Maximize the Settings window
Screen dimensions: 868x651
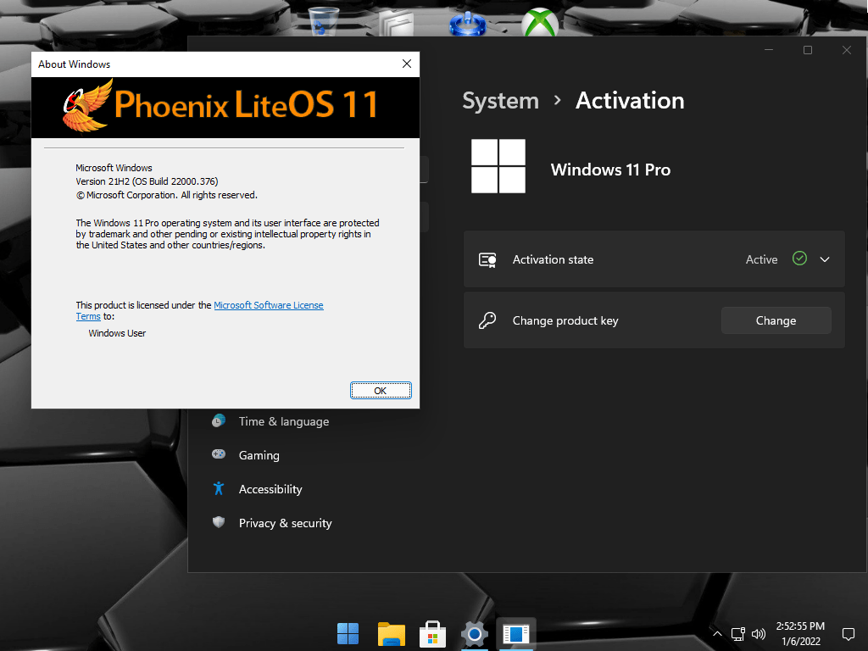pyautogui.click(x=808, y=50)
